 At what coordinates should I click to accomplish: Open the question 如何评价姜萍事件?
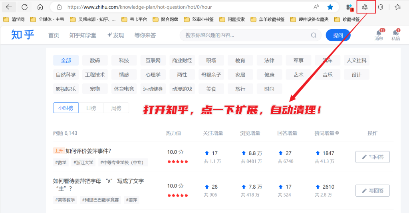(x=88, y=151)
